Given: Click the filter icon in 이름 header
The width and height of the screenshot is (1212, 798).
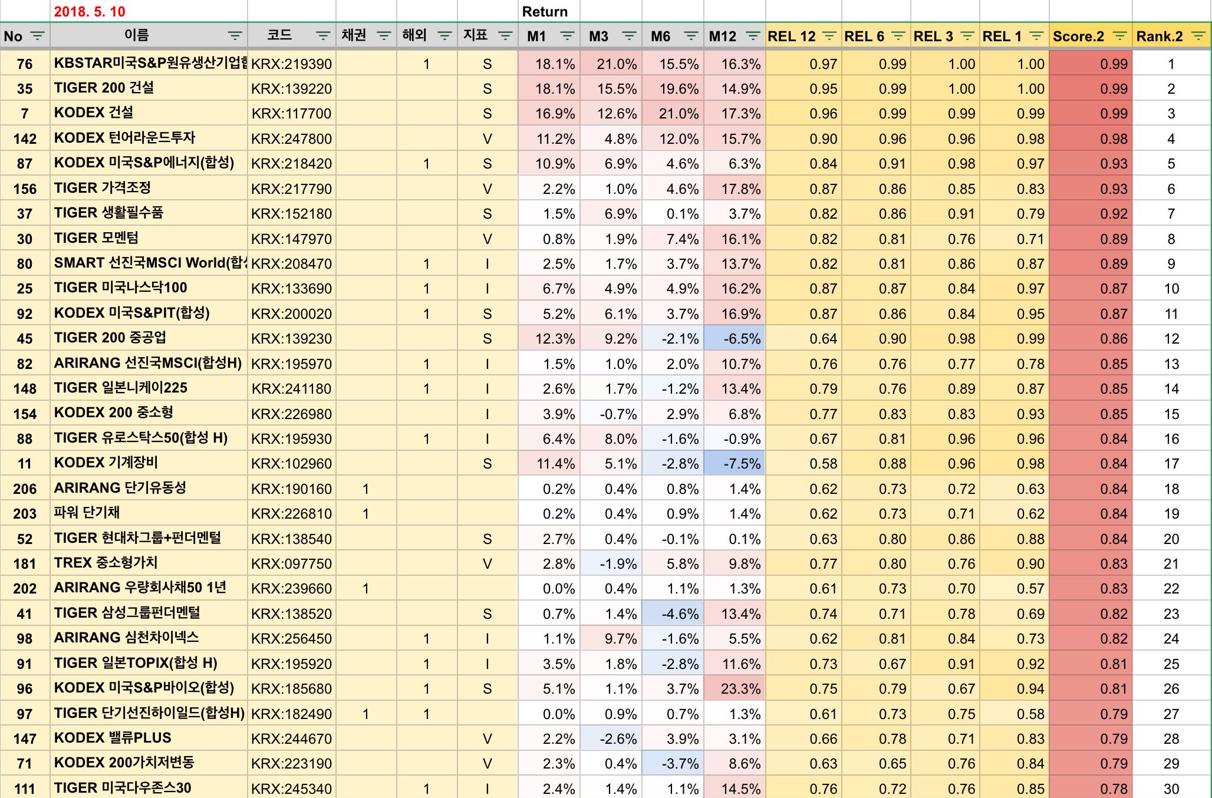Looking at the screenshot, I should (x=235, y=36).
